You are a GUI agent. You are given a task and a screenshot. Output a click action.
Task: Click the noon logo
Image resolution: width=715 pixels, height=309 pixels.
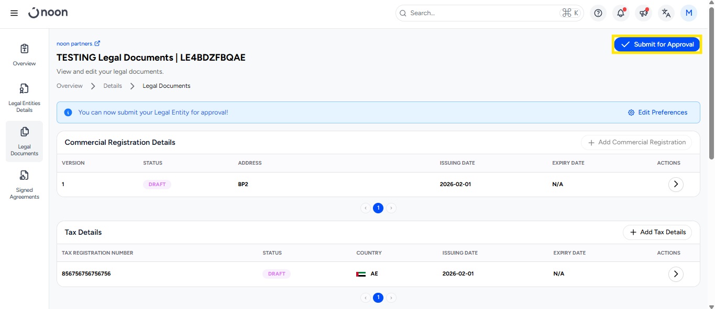click(48, 13)
